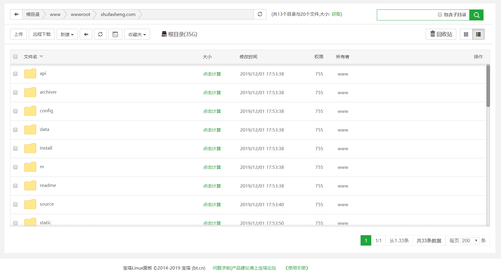Go back using the toolbar arrow button
The height and width of the screenshot is (274, 501).
[x=86, y=34]
